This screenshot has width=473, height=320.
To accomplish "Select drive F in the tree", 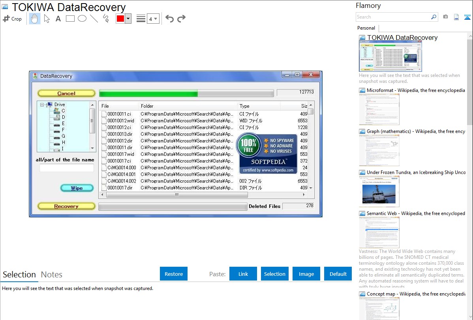I will click(63, 130).
